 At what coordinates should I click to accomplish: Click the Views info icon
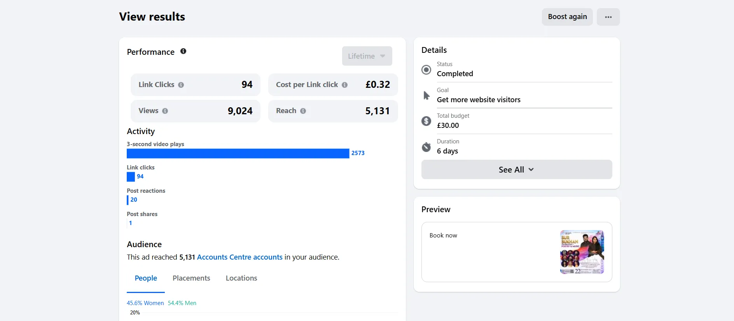[x=165, y=111]
